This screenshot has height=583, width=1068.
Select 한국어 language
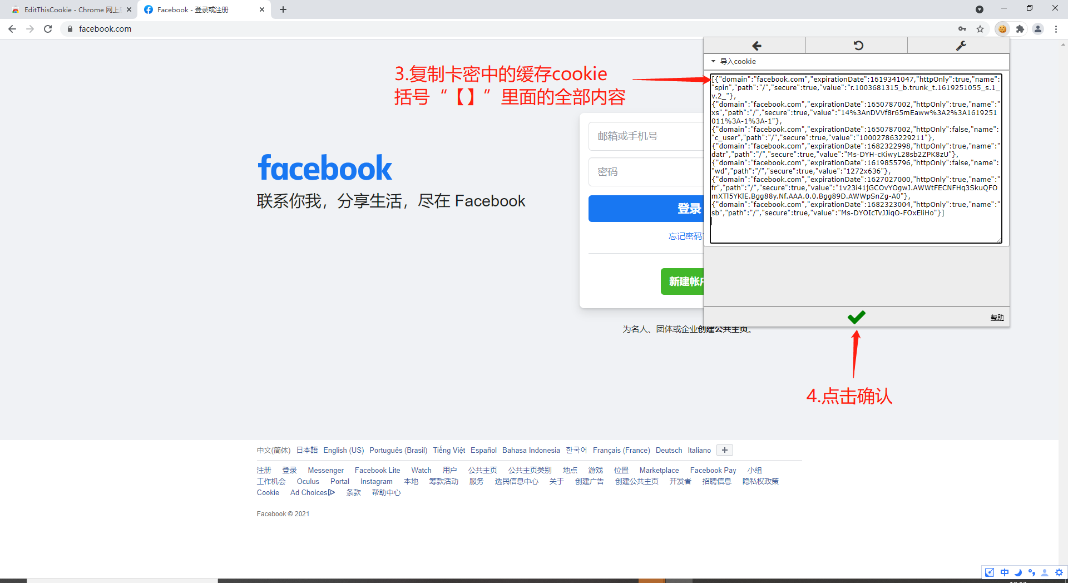576,450
